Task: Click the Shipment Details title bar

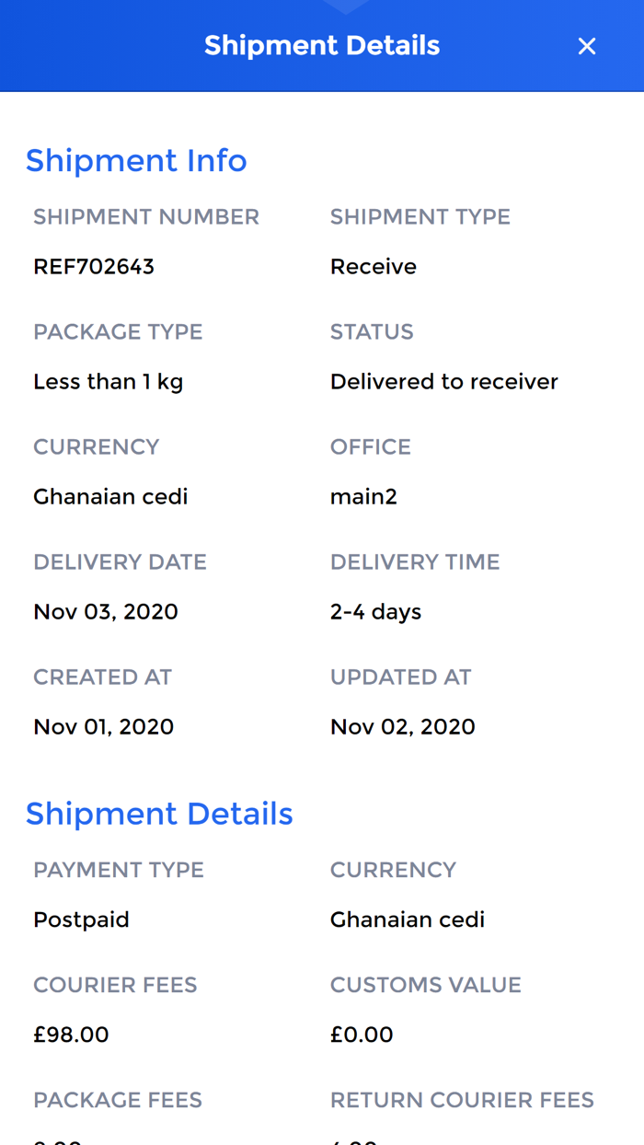Action: 322,45
